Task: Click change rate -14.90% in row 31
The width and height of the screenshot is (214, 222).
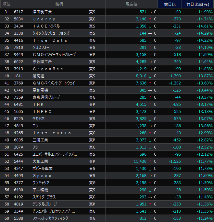Action: tap(205, 12)
